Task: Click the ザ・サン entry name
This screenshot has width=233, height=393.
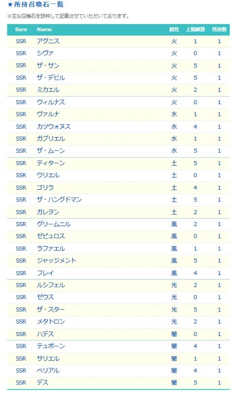Action: click(48, 66)
